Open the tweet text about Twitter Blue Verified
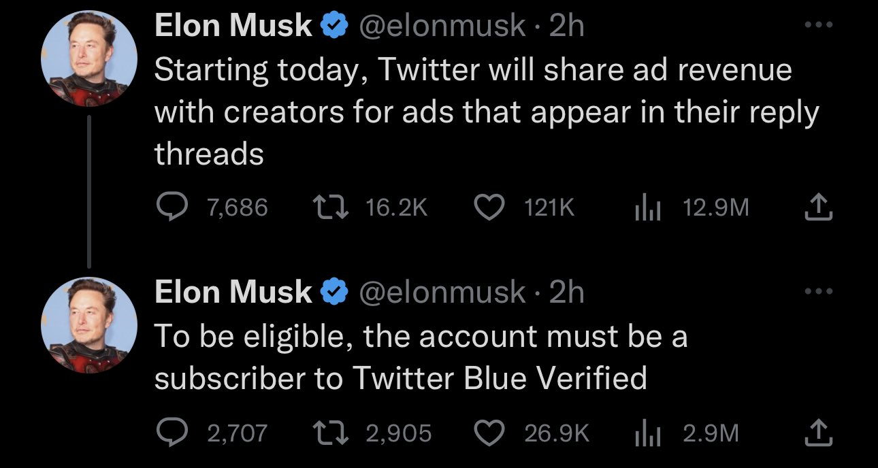Screen dimensions: 878x468 click(421, 357)
